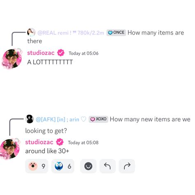Open studiozac avatar on 05:06 message
195x195 pixels.
coord(12,58)
